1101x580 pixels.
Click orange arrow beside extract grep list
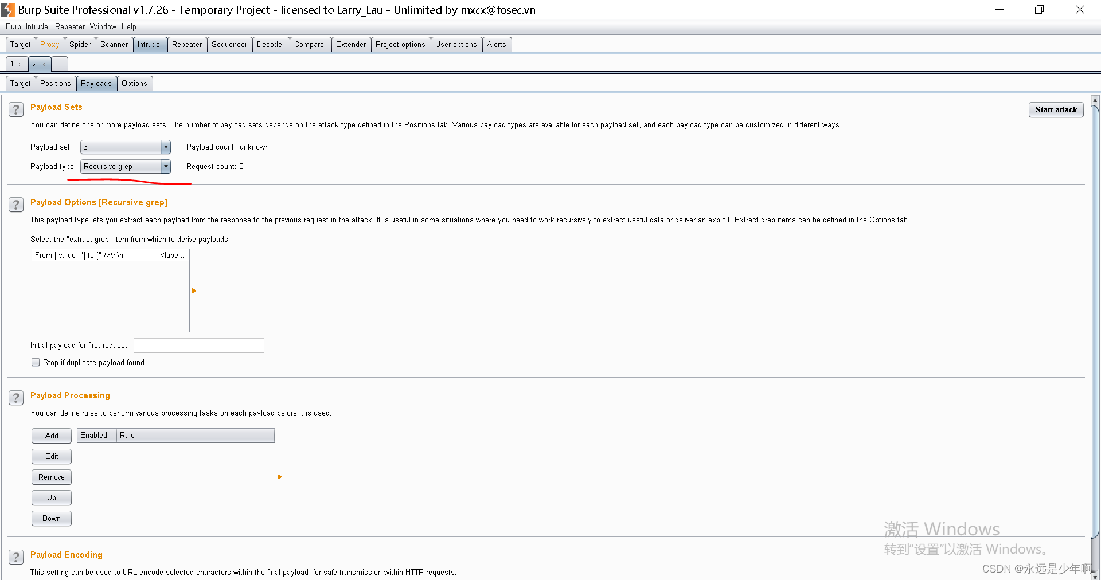coord(194,291)
